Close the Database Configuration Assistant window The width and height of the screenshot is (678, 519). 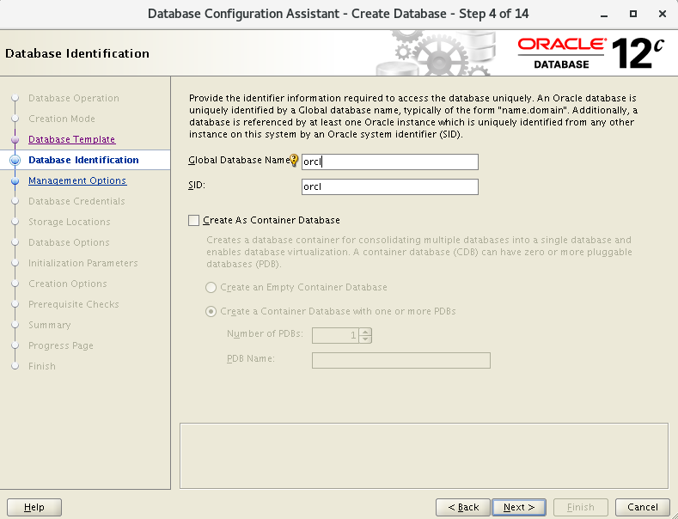(662, 14)
